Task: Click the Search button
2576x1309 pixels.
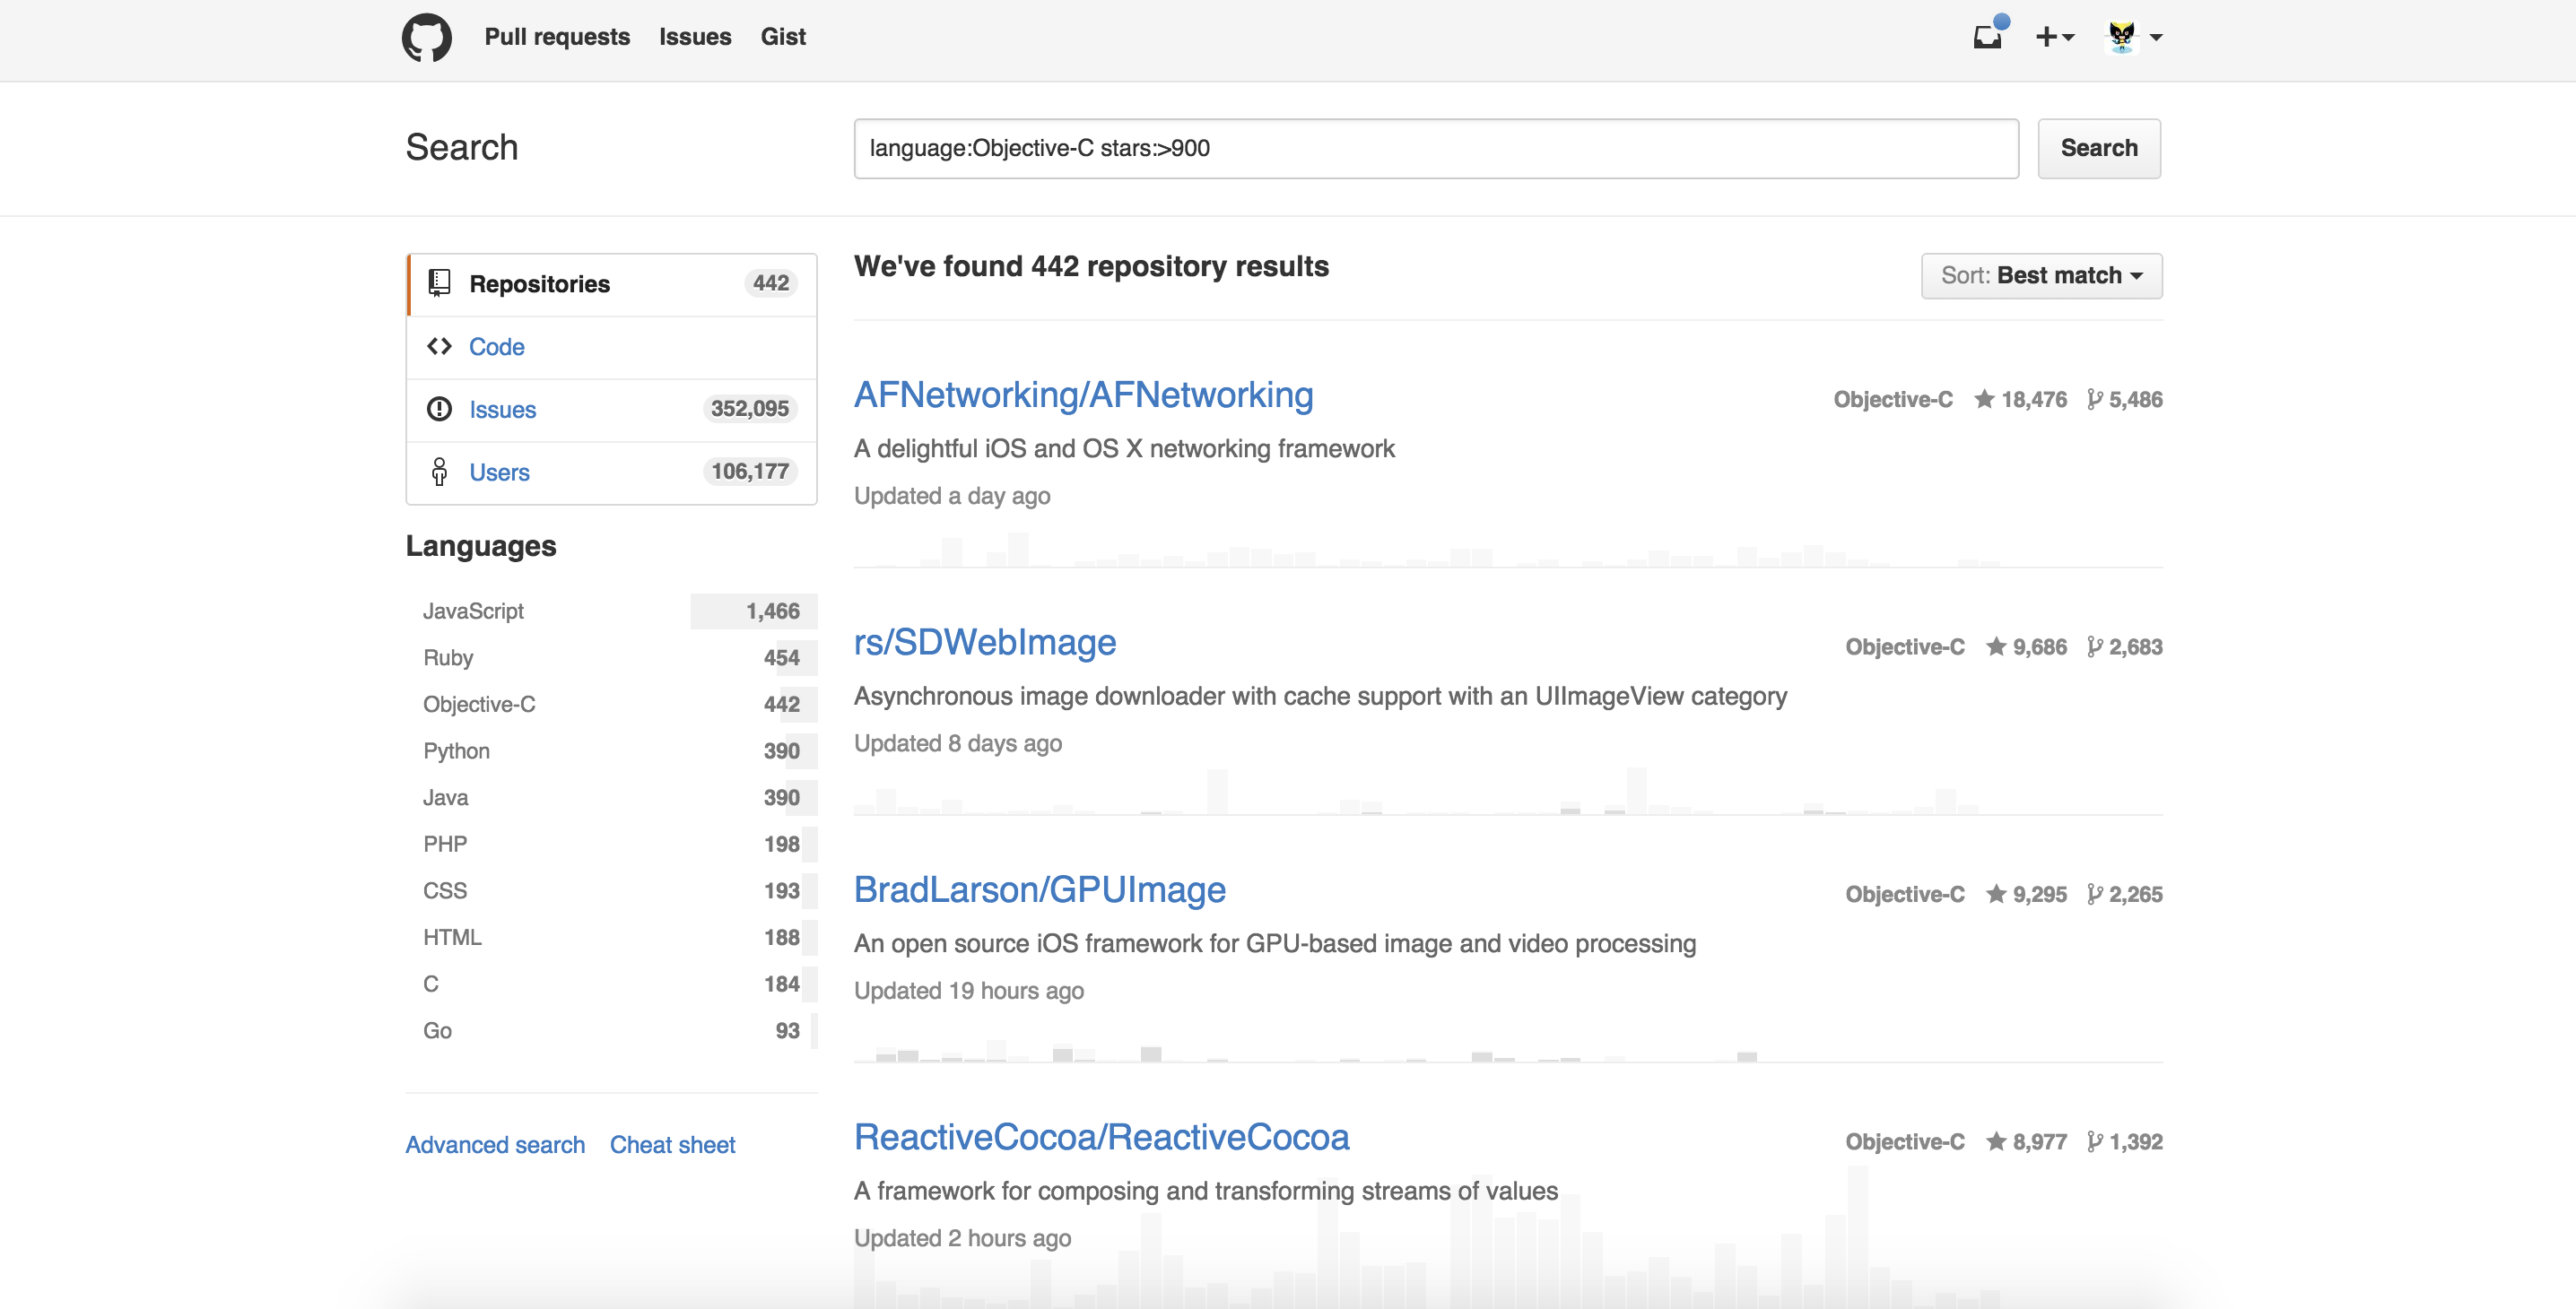Action: pyautogui.click(x=2099, y=149)
